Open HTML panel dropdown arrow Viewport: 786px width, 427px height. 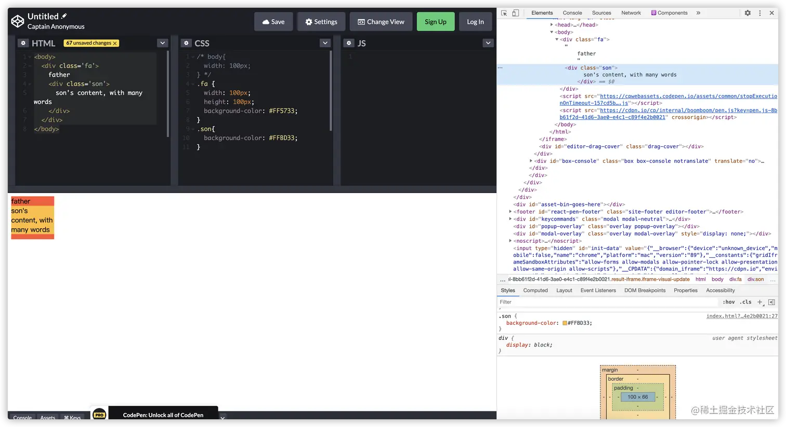pos(163,43)
